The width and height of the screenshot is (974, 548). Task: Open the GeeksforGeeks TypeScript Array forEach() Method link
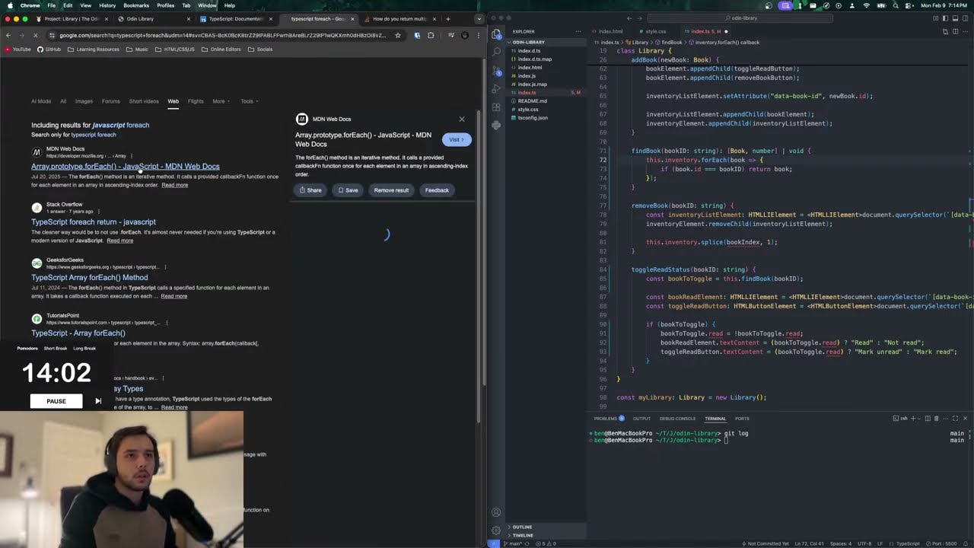(90, 277)
